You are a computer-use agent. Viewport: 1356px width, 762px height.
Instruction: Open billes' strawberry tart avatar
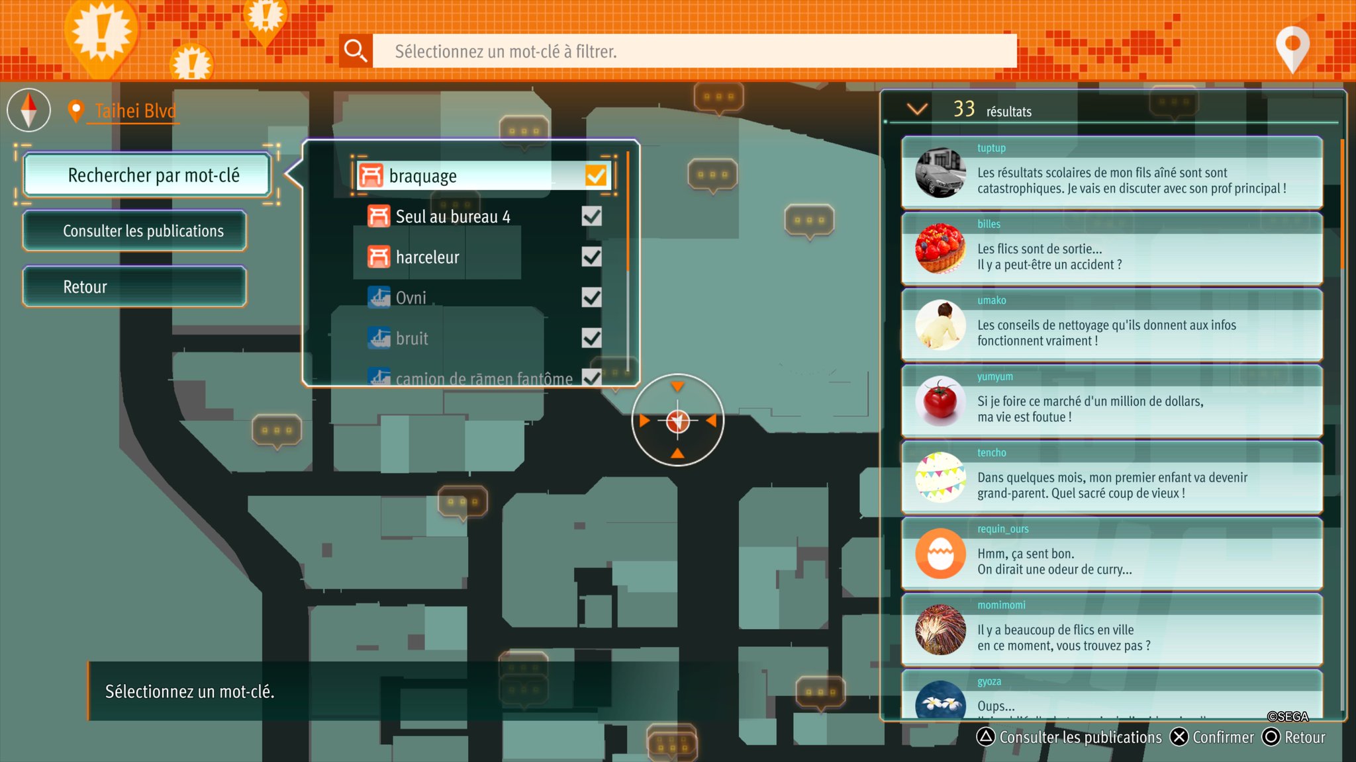pos(940,249)
